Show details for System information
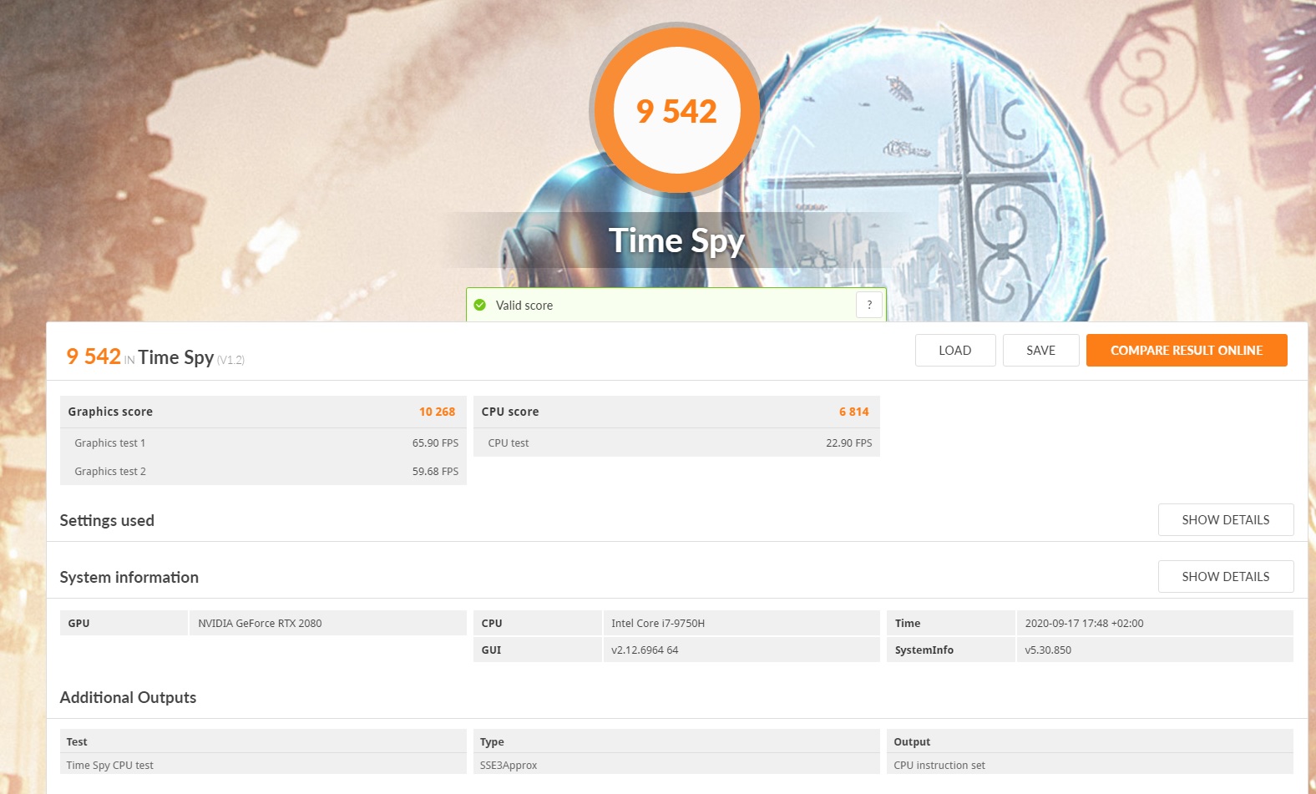This screenshot has width=1316, height=794. [1226, 577]
